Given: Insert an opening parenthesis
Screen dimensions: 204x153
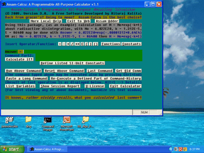Looking at the screenshot, I should click(x=87, y=44).
